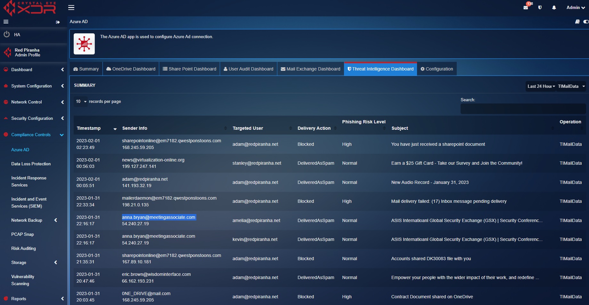This screenshot has width=589, height=305.
Task: Collapse Compliance Controls menu
Action: [34, 135]
